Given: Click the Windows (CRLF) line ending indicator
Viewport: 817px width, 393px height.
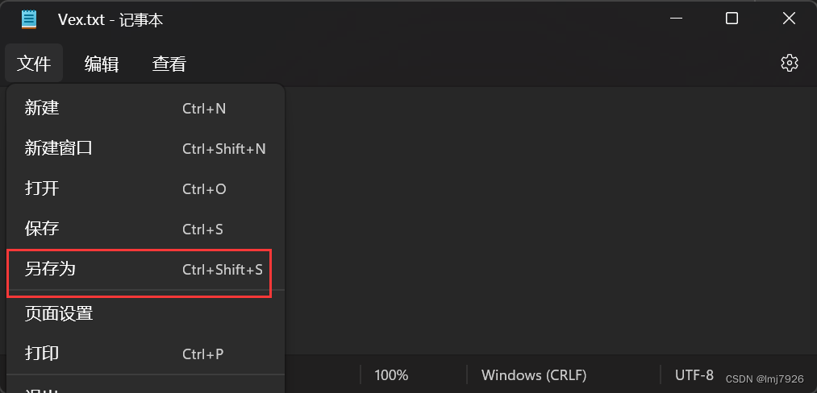Looking at the screenshot, I should [534, 375].
